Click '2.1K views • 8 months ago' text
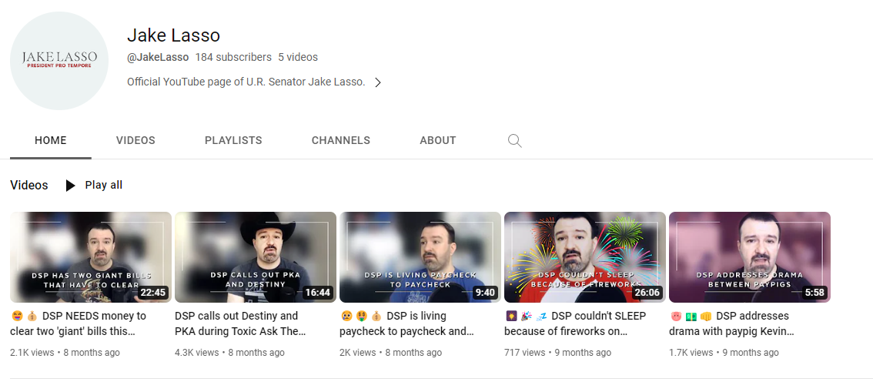Viewport: 873px width, 382px height. [65, 353]
